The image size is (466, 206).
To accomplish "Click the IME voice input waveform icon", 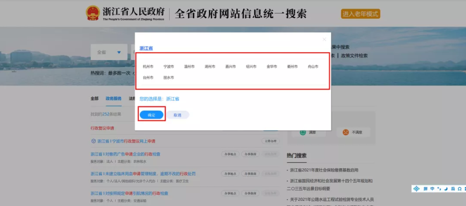I will [x=417, y=189].
